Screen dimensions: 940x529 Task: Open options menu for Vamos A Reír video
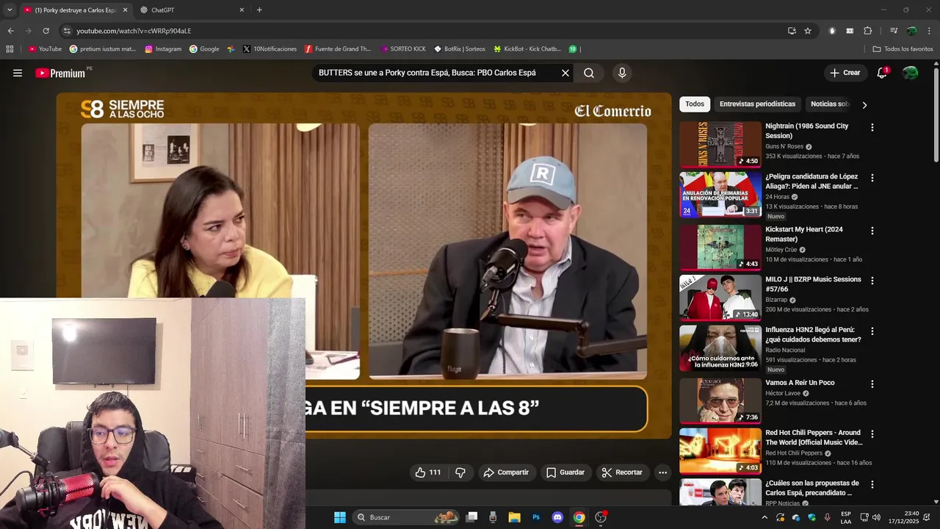point(872,384)
